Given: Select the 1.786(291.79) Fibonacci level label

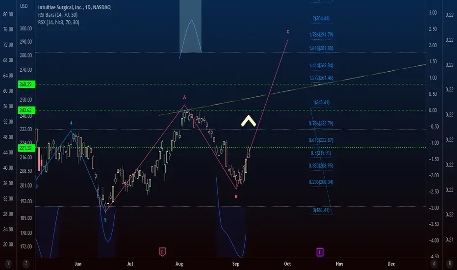Looking at the screenshot, I should pyautogui.click(x=321, y=35).
